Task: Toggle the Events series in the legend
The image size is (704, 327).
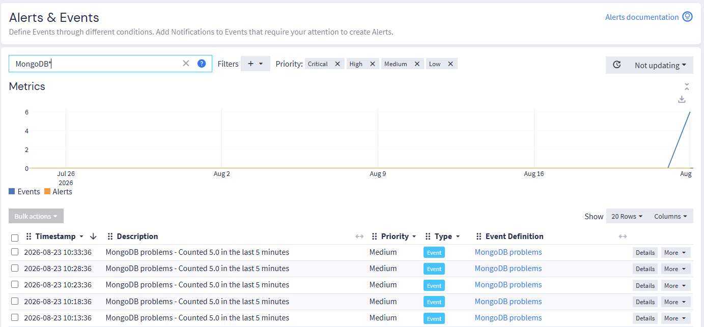Action: pos(24,192)
